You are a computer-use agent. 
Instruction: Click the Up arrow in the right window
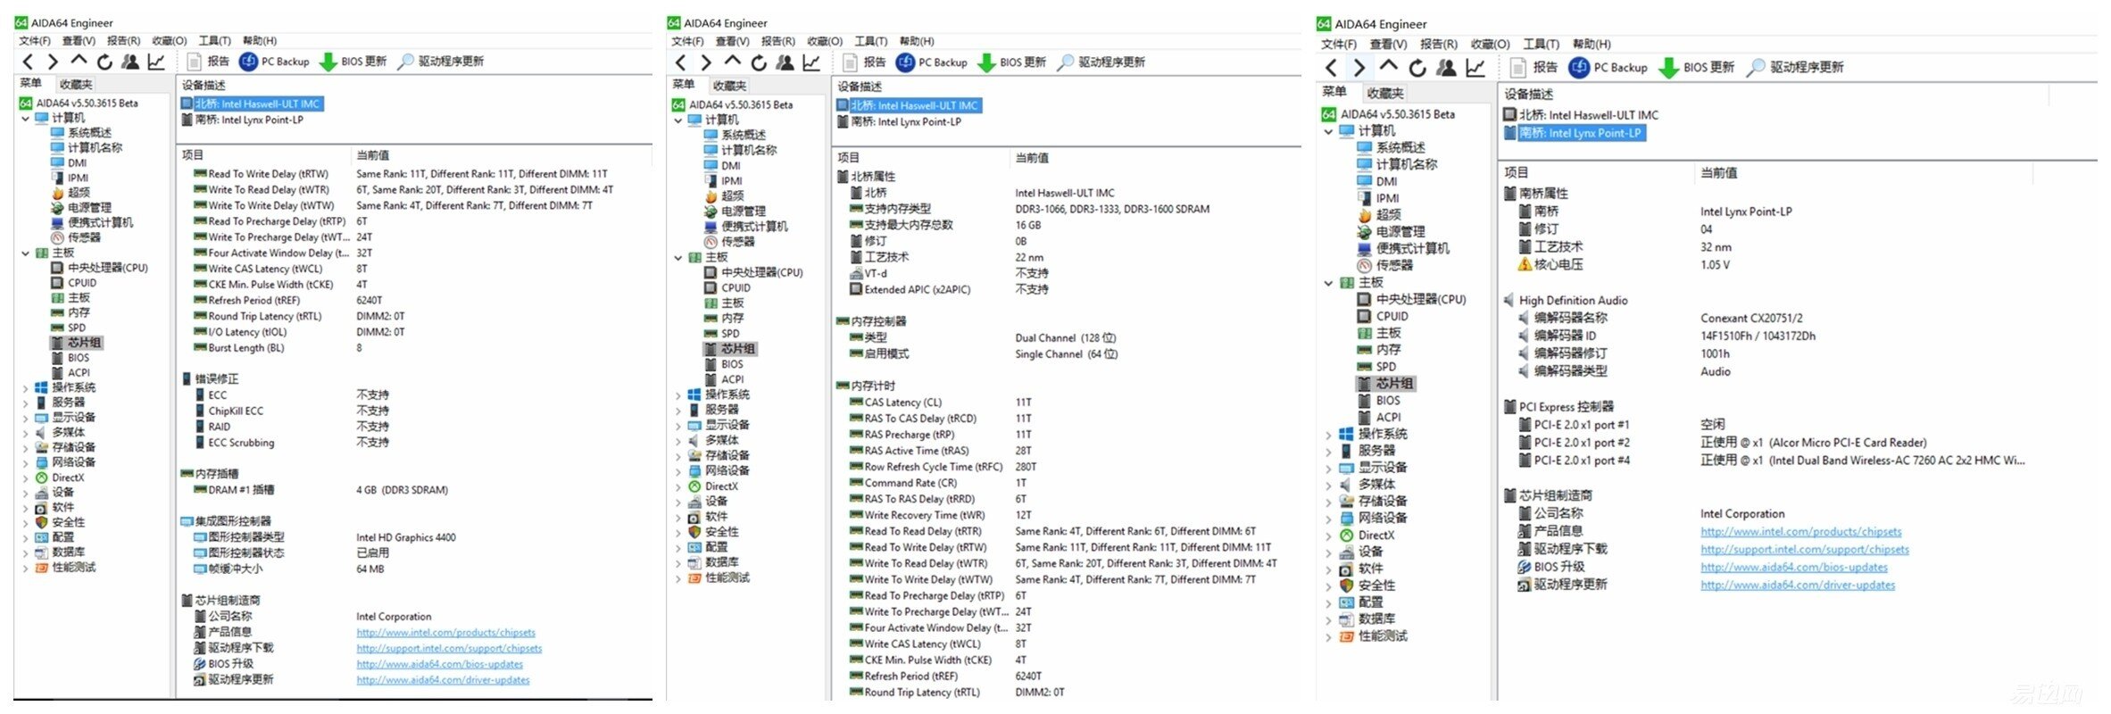click(x=1388, y=66)
